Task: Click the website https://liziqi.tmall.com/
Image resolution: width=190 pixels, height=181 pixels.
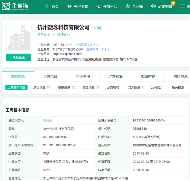Action: tap(67, 54)
